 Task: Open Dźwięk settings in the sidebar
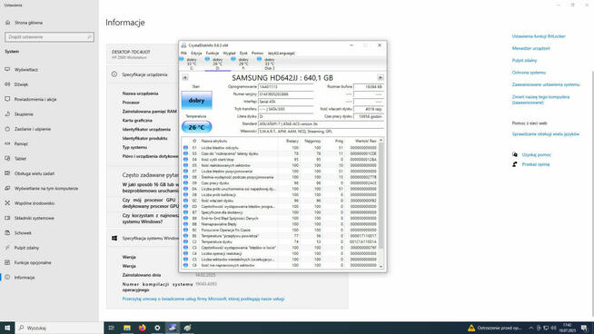(21, 84)
